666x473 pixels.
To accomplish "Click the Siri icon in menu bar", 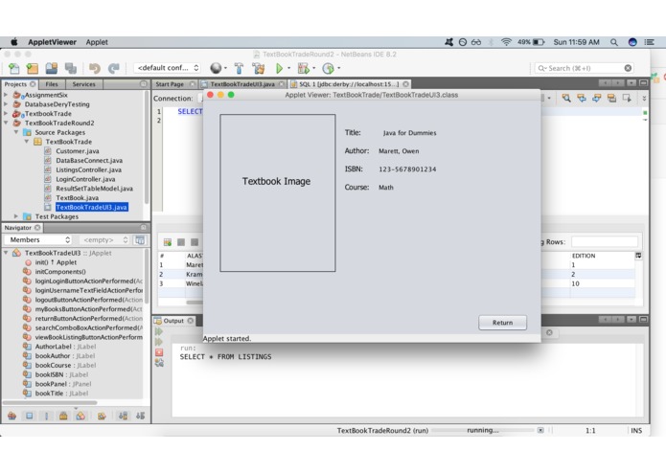I will tap(632, 42).
